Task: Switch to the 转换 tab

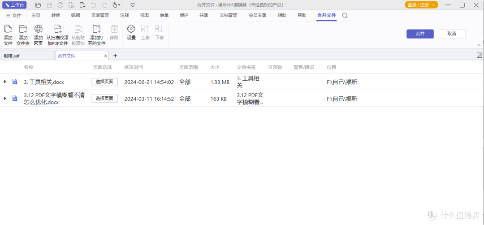Action: 56,15
